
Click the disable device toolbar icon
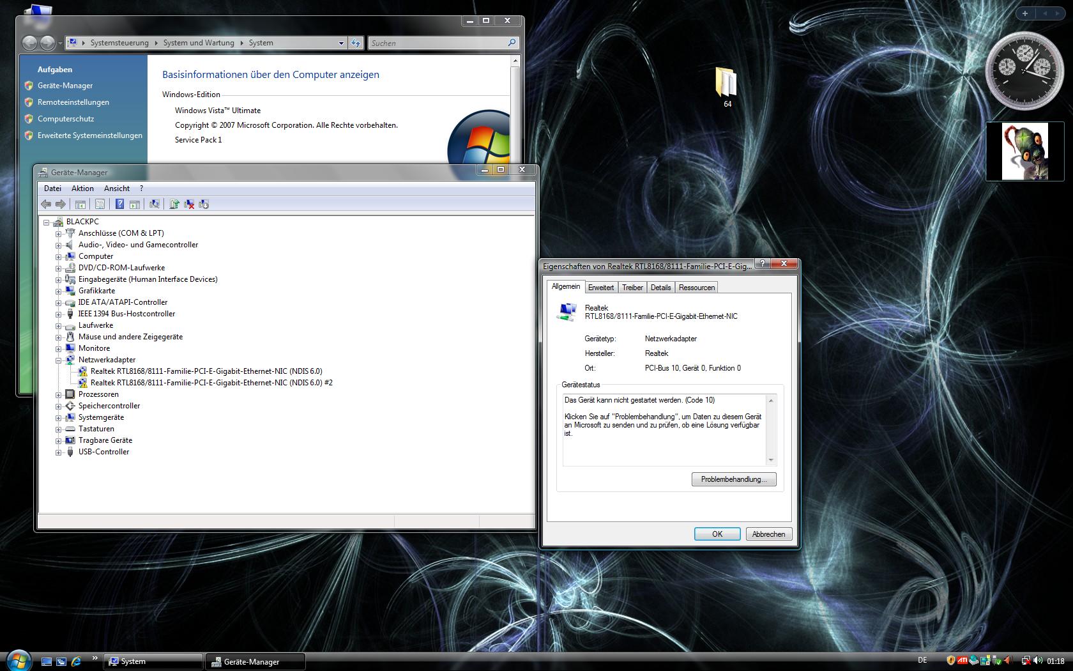(204, 204)
